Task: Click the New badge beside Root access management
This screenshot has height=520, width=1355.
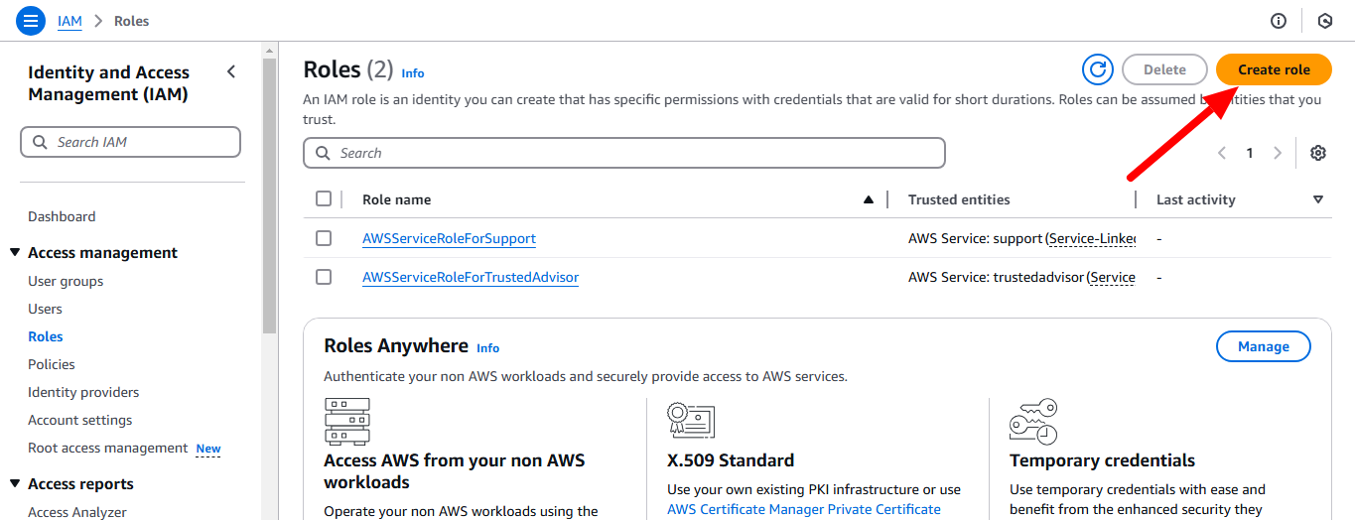Action: click(x=208, y=449)
